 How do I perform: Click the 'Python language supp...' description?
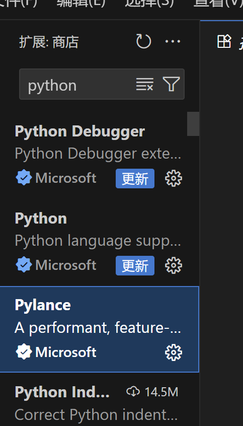(x=98, y=241)
